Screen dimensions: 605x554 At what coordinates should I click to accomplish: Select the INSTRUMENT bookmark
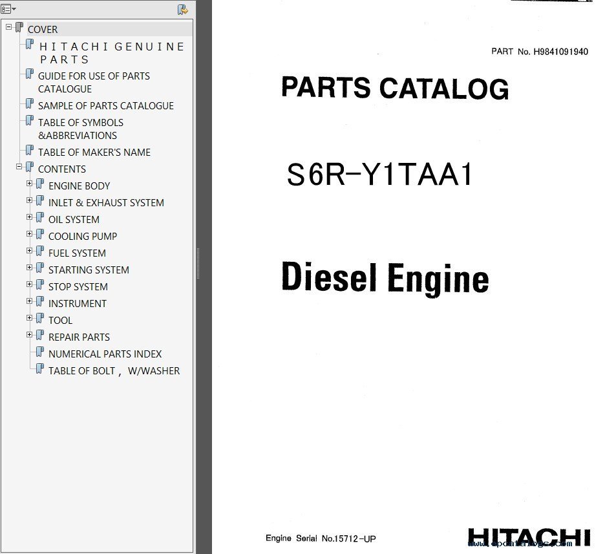pyautogui.click(x=77, y=304)
